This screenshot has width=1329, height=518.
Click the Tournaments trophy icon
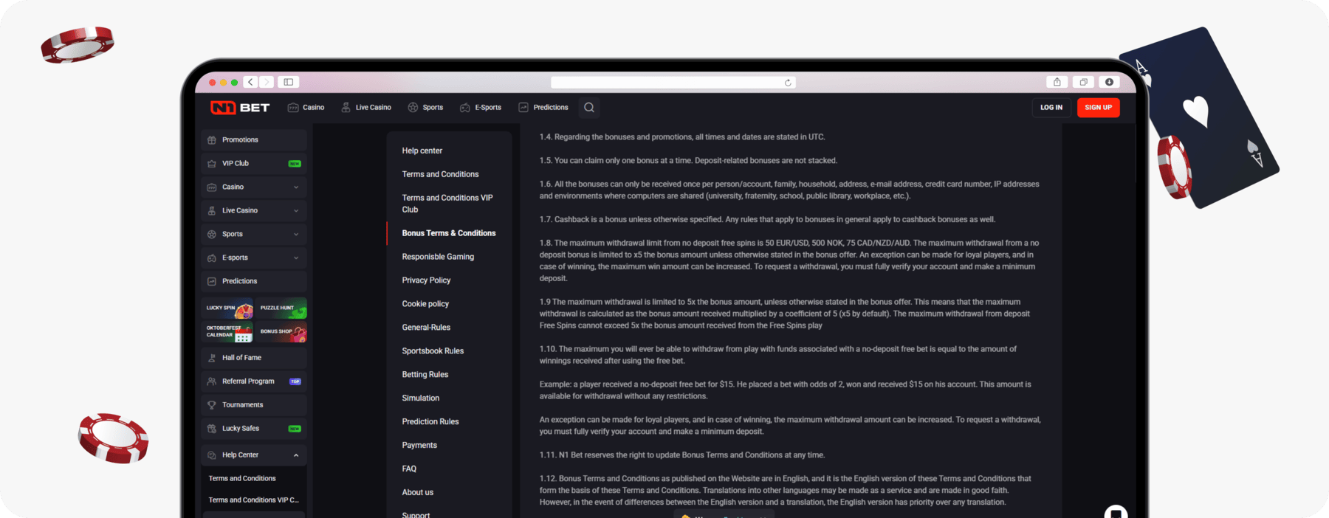pos(212,405)
